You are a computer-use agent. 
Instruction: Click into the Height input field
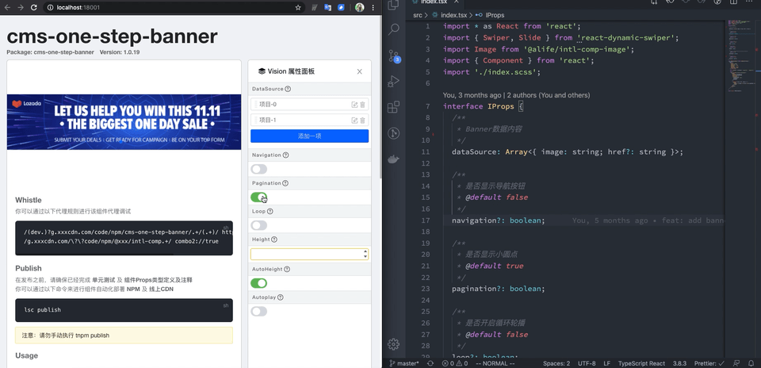click(x=309, y=254)
